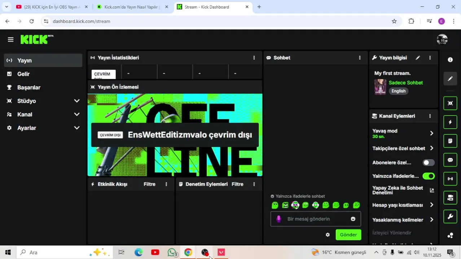Open the Windows Start menu

[x=8, y=252]
